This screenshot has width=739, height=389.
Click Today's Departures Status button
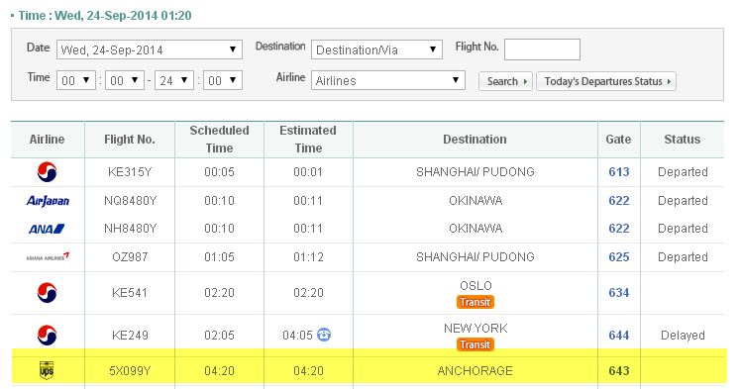tap(606, 81)
